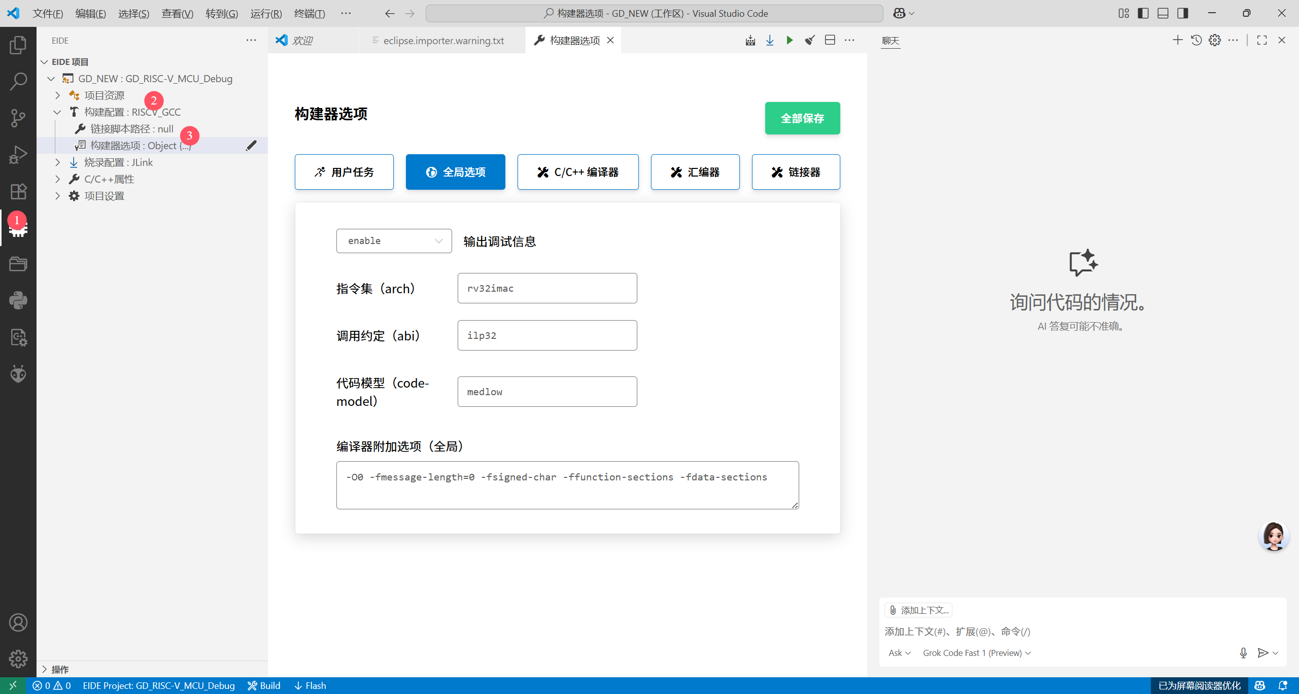Click the microphone voice input icon
The height and width of the screenshot is (694, 1299).
[x=1243, y=653]
